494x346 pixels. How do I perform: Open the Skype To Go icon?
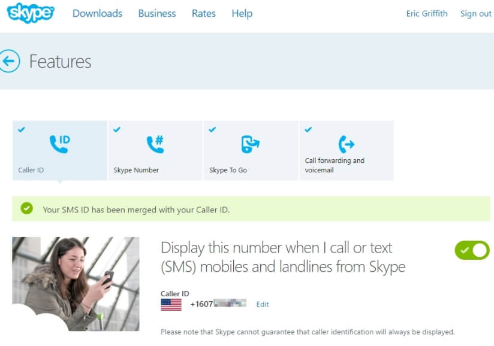pos(250,144)
